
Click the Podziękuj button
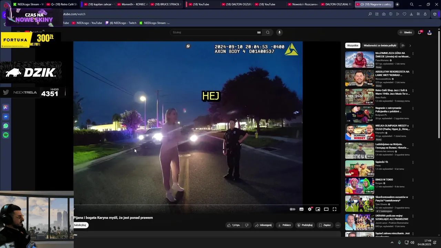[x=305, y=225]
